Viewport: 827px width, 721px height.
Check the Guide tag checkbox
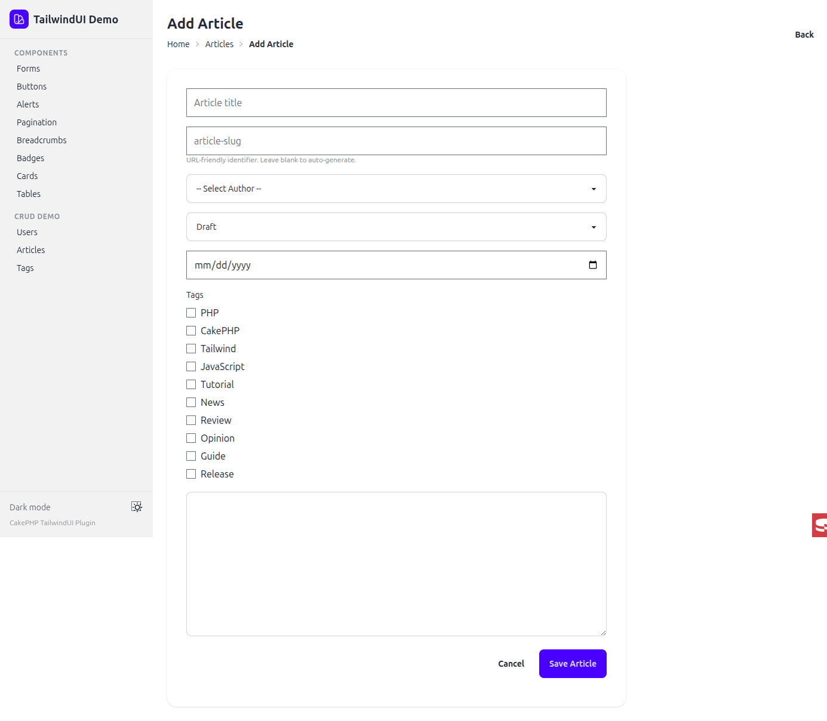[x=191, y=456]
